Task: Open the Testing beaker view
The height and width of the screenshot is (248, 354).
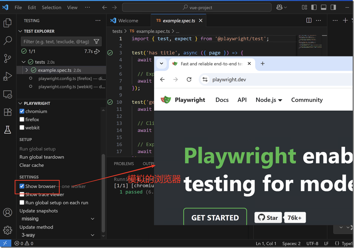Action: pyautogui.click(x=7, y=130)
